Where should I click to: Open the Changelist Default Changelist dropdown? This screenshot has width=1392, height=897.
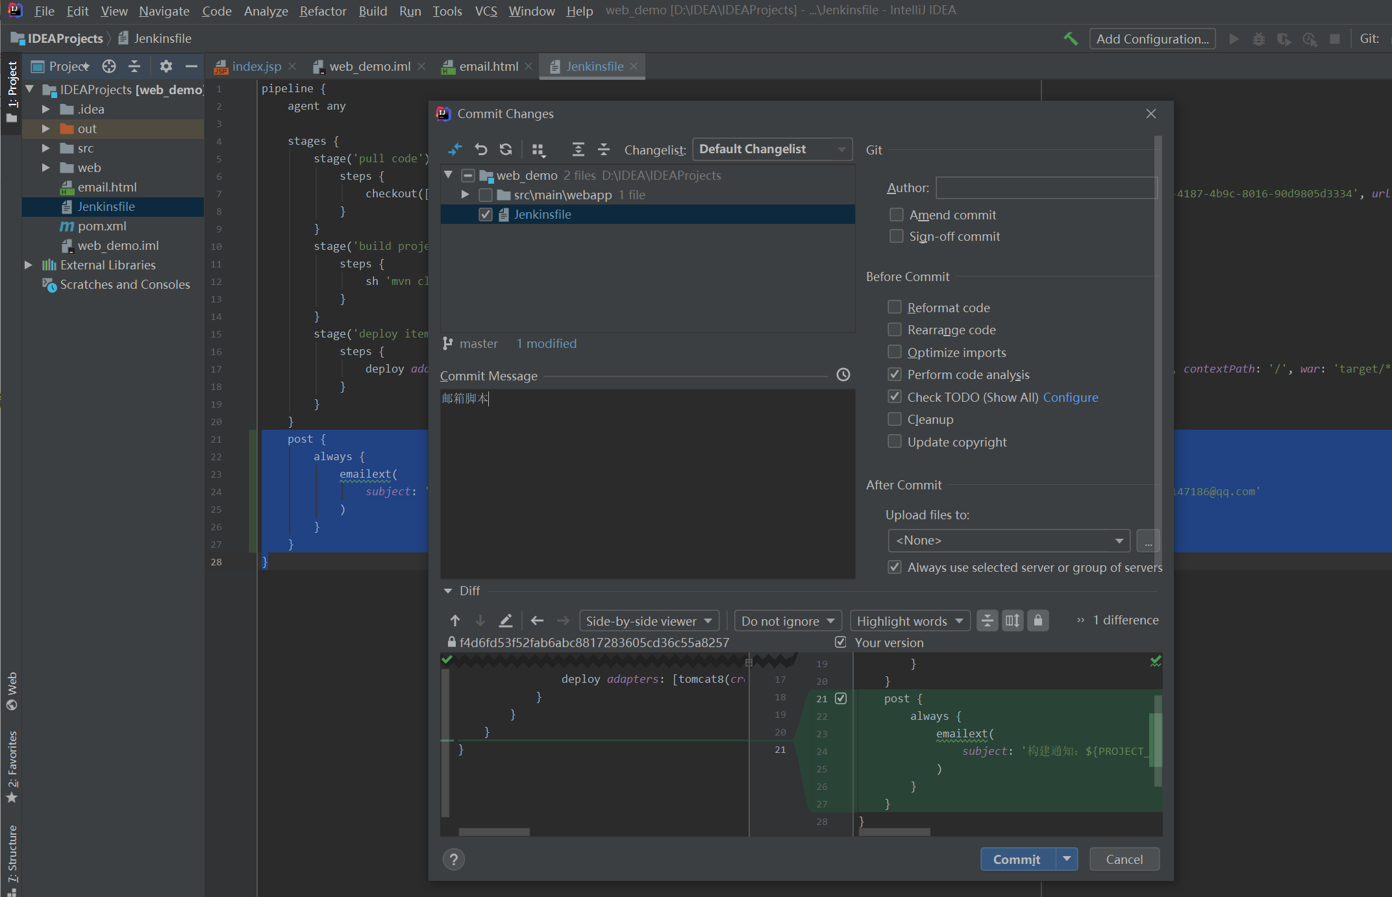click(x=772, y=149)
